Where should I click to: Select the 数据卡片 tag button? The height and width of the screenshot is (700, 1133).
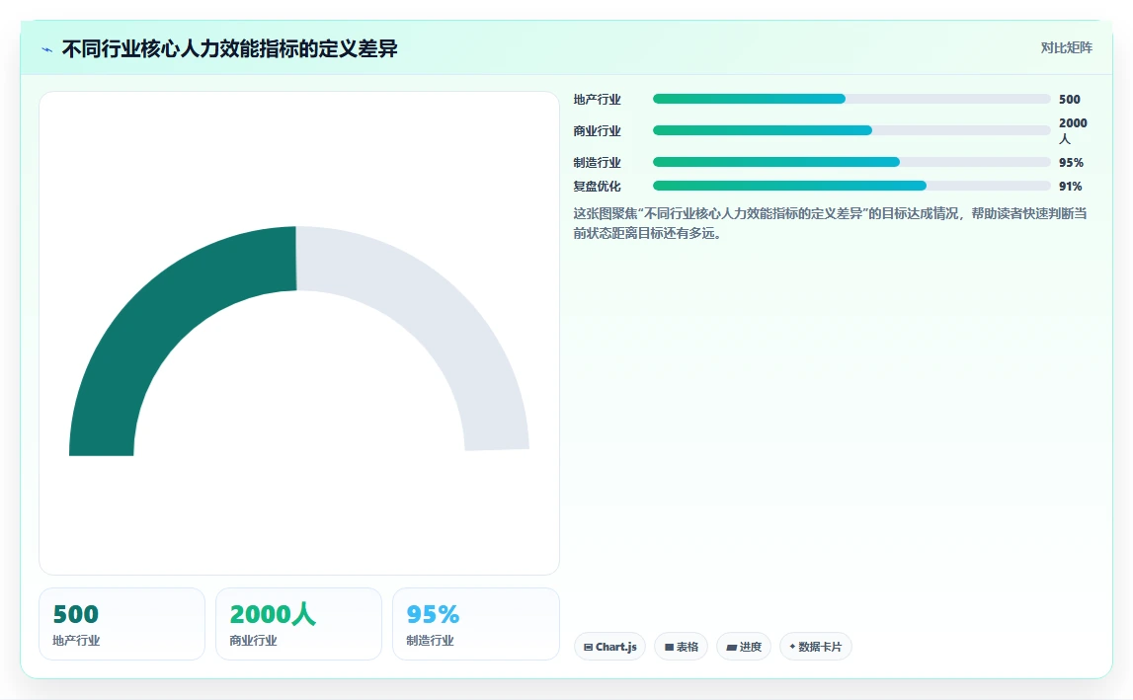(816, 647)
